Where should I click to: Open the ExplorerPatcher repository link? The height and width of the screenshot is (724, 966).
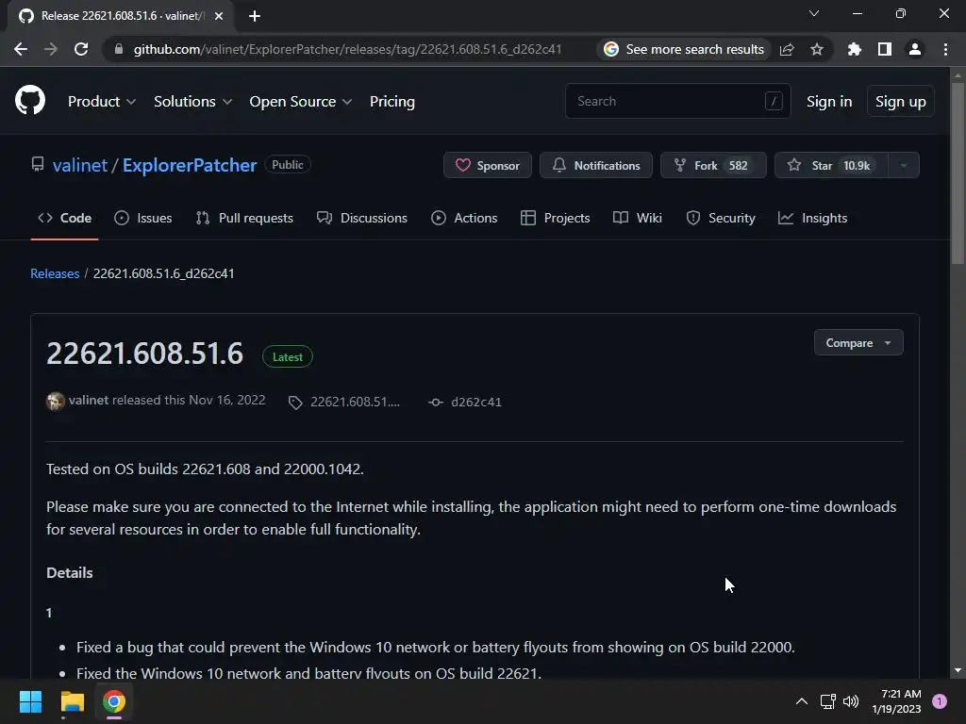point(189,165)
